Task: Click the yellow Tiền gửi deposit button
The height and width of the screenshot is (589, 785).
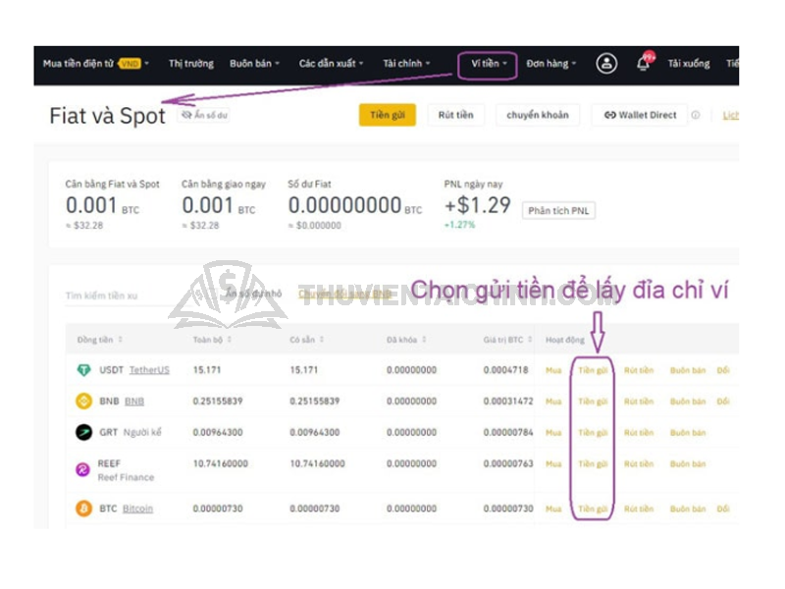Action: click(x=387, y=115)
